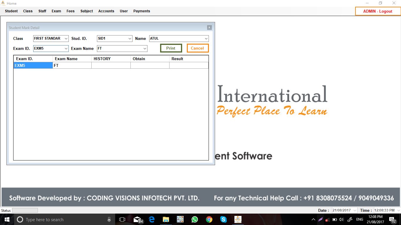Open the Staff menu

pyautogui.click(x=42, y=11)
